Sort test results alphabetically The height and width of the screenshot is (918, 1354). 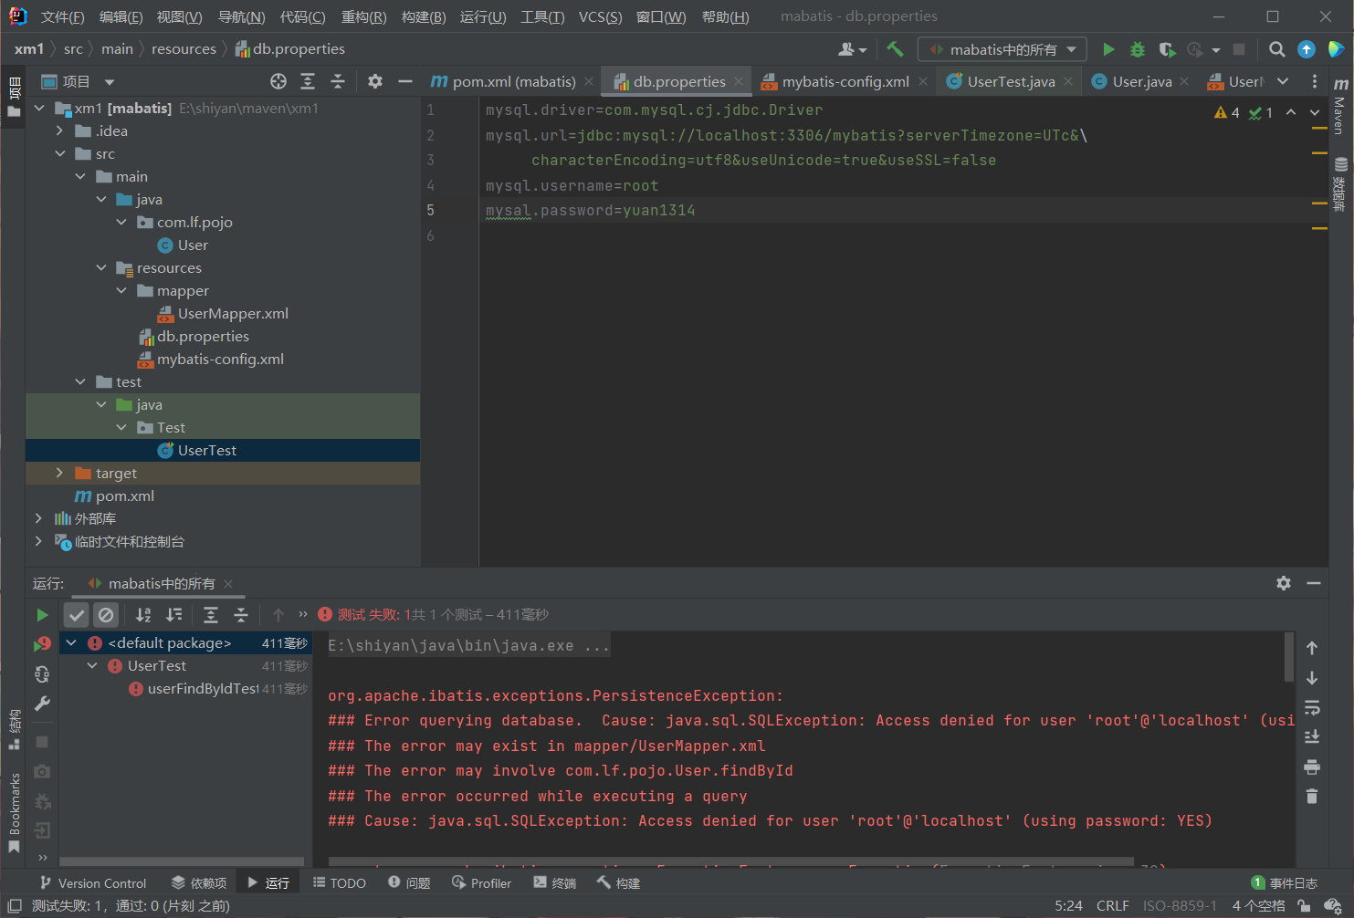[x=143, y=615]
